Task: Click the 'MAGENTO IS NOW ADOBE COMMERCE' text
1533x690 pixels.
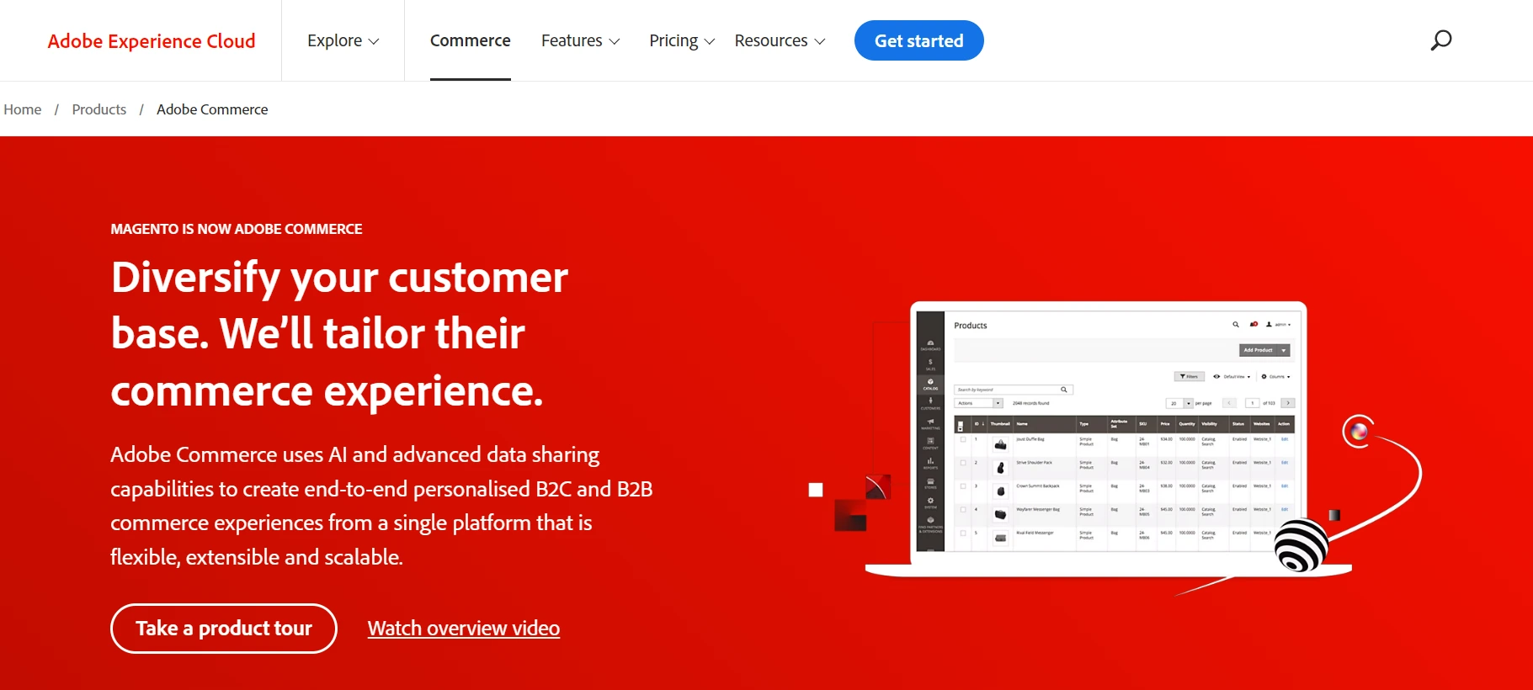Action: [x=237, y=229]
